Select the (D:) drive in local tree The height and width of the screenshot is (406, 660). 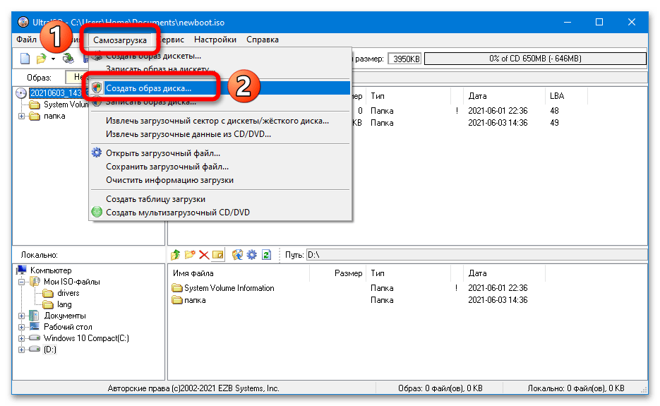click(49, 350)
